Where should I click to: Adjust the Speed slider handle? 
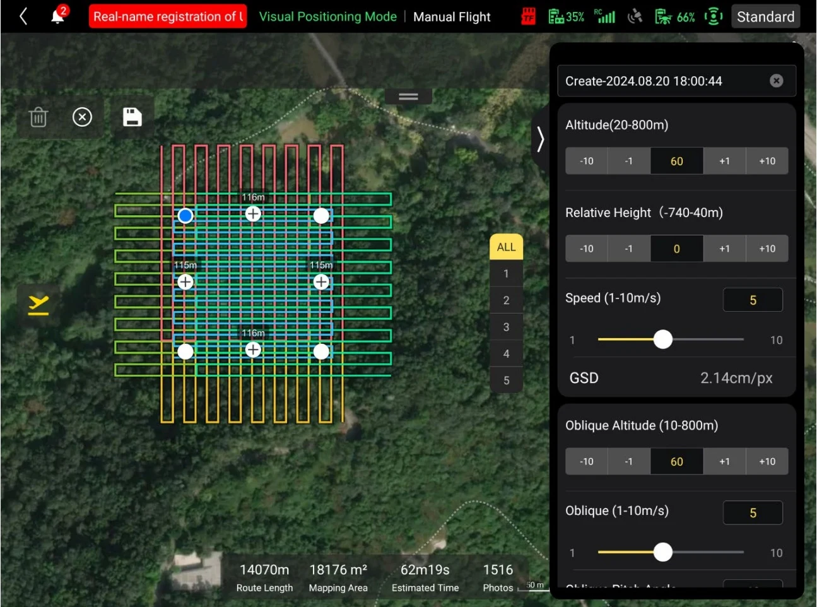point(663,339)
